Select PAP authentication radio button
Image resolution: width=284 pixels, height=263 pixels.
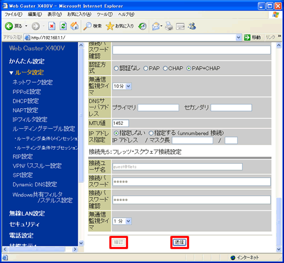click(146, 68)
